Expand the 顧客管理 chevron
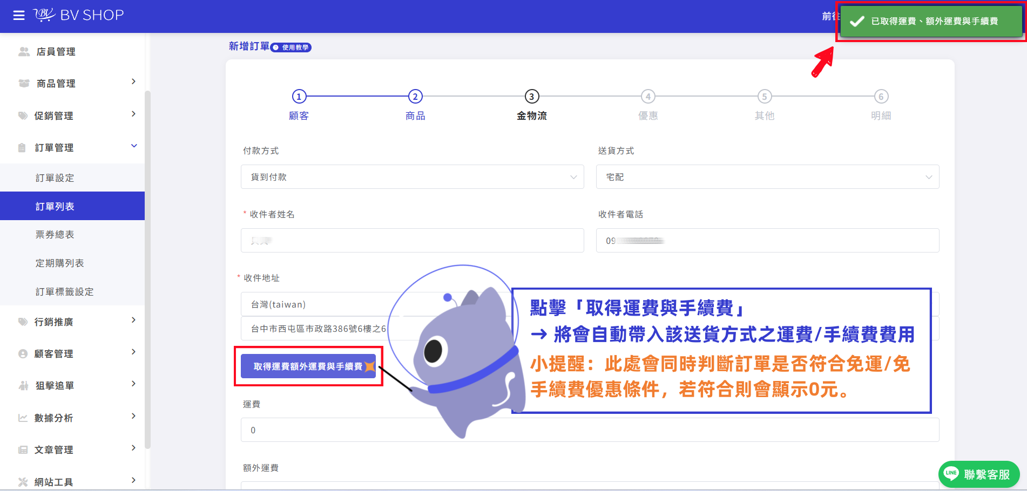The image size is (1027, 491). click(x=133, y=352)
